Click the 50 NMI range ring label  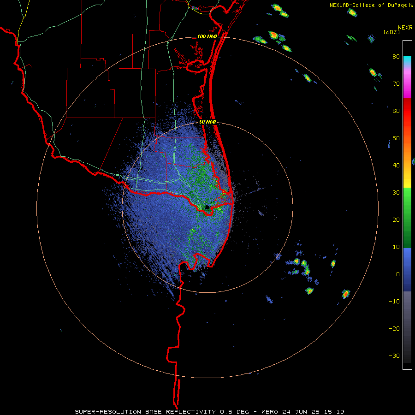(x=208, y=122)
